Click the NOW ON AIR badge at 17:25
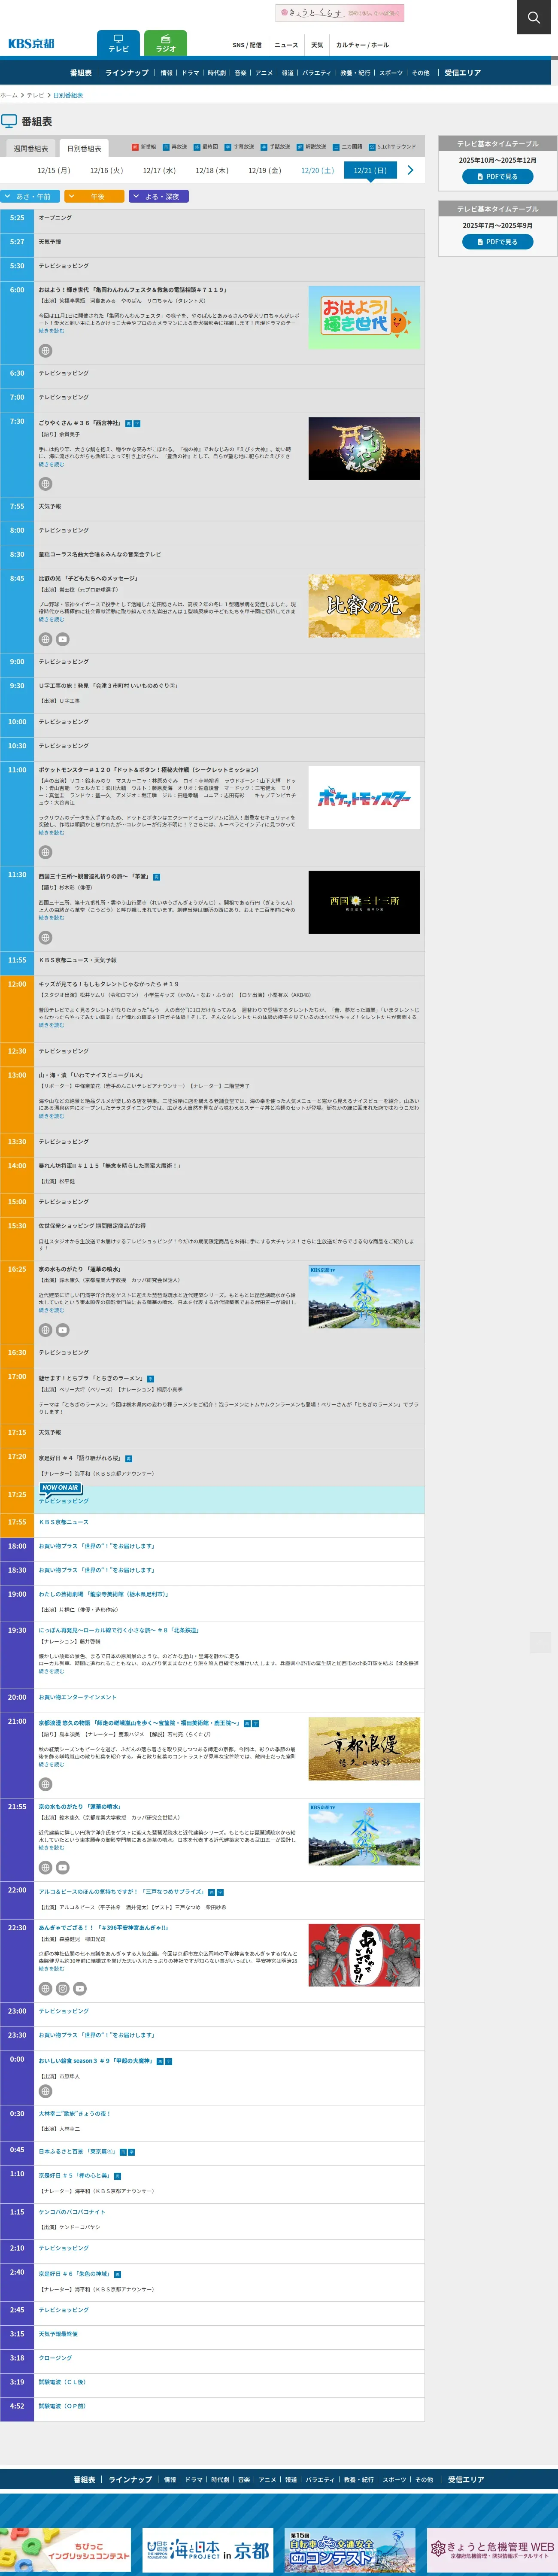This screenshot has width=558, height=2576. pyautogui.click(x=60, y=1488)
